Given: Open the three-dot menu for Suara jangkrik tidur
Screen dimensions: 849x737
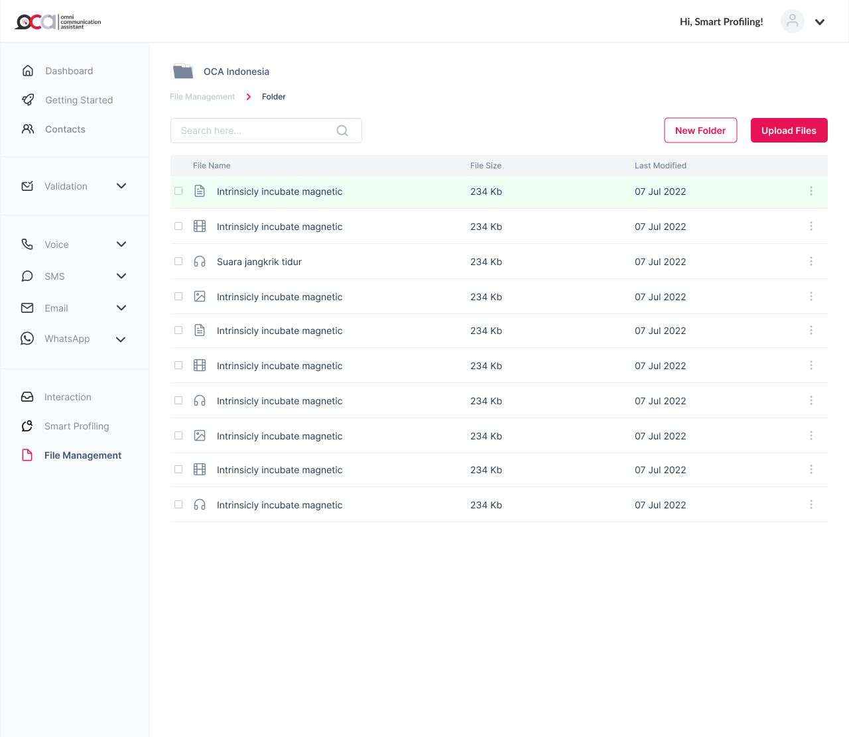Looking at the screenshot, I should pos(811,262).
